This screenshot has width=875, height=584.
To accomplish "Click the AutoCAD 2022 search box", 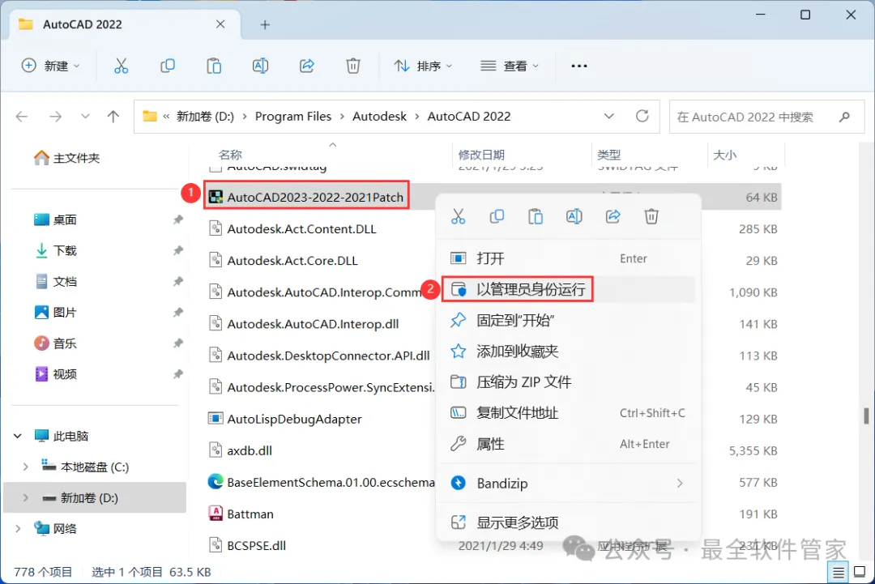I will (766, 117).
